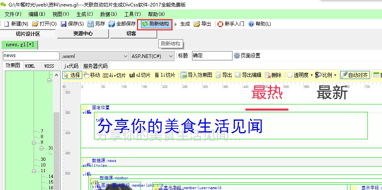Image resolution: width=382 pixels, height=190 pixels.
Task: Switch to 服务器代码 tab
Action: [95, 66]
